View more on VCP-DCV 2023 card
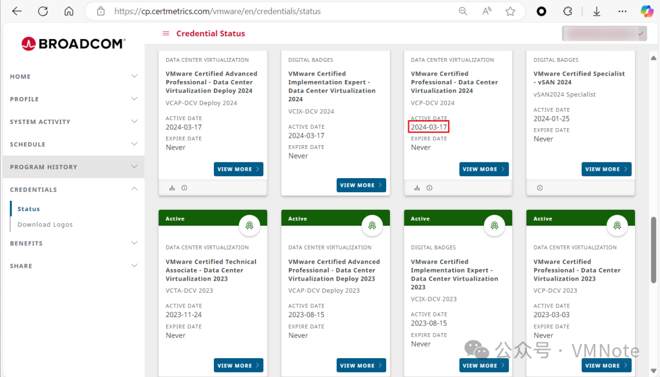 point(607,365)
